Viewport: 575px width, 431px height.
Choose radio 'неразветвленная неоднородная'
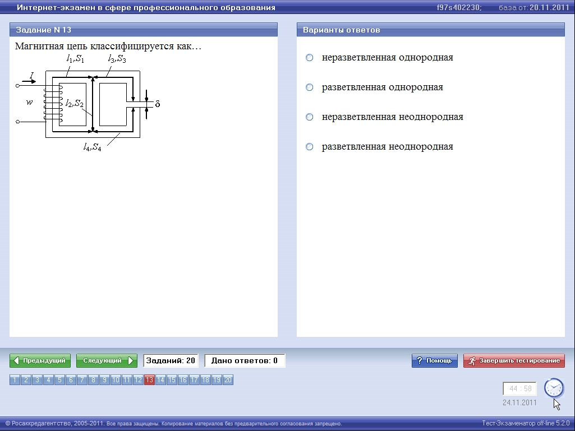(x=310, y=117)
